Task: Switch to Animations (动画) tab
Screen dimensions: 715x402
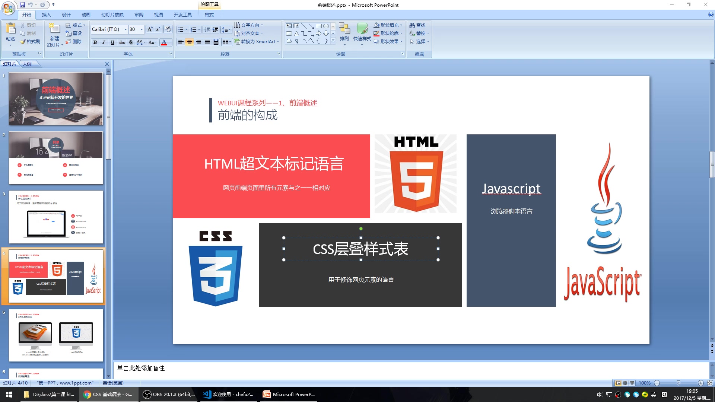Action: pyautogui.click(x=86, y=15)
